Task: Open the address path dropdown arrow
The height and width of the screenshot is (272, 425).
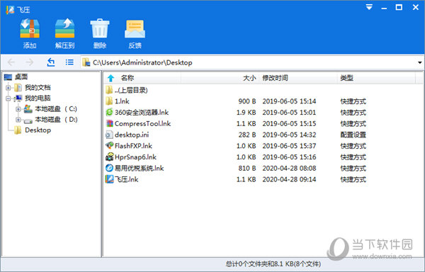Action: pos(419,62)
